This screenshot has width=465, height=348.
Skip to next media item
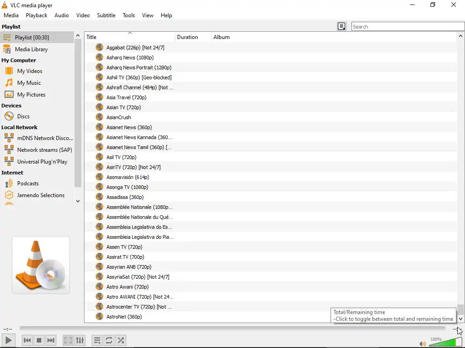[51, 340]
